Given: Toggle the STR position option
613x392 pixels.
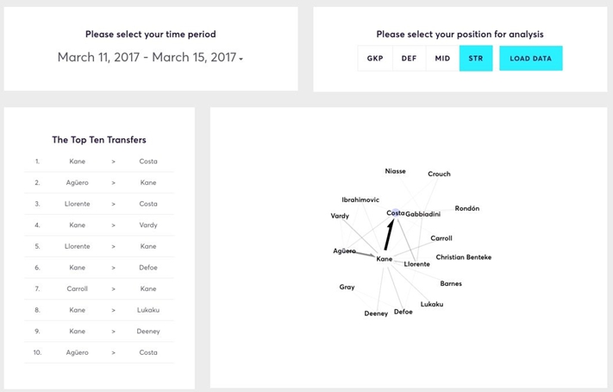Looking at the screenshot, I should (476, 59).
